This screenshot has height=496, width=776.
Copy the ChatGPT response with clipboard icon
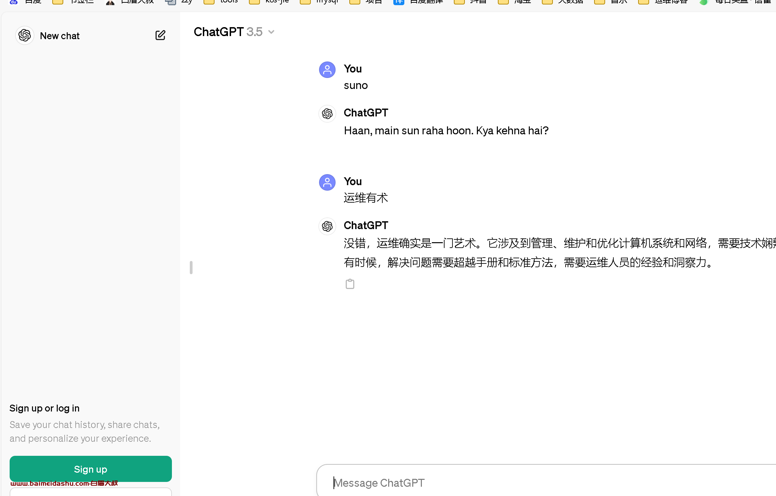350,284
